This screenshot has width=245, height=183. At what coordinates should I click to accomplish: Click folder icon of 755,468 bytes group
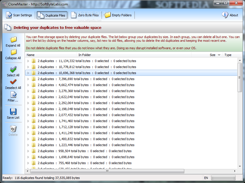pos(33,163)
